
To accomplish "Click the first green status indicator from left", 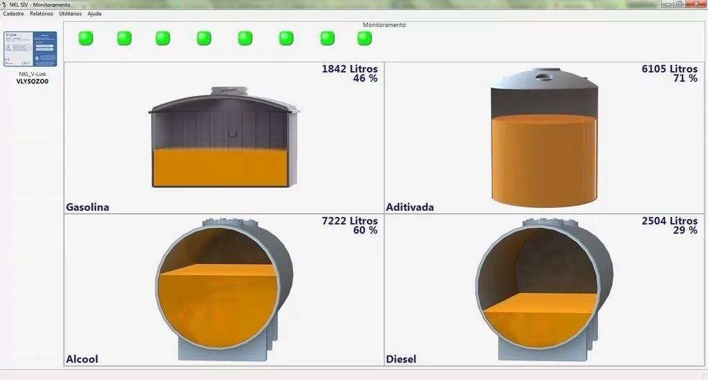I will tap(86, 38).
